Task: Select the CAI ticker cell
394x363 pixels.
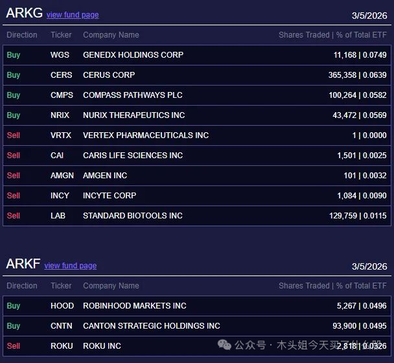Action: click(x=57, y=156)
